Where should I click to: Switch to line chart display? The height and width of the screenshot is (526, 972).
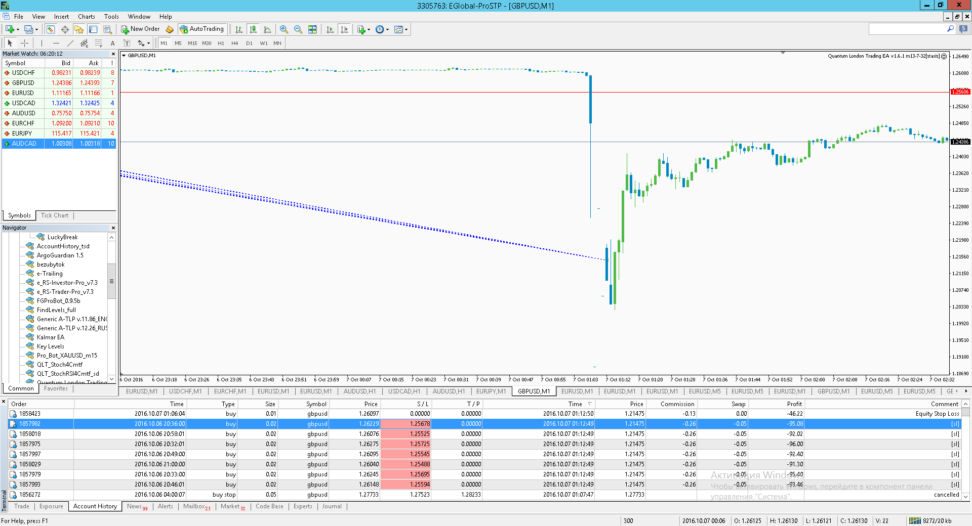pyautogui.click(x=267, y=29)
